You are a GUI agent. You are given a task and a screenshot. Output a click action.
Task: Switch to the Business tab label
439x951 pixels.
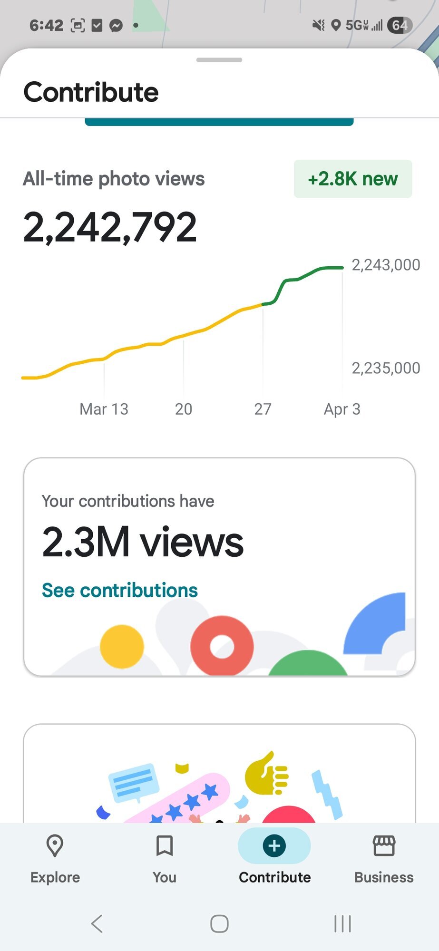pyautogui.click(x=384, y=877)
